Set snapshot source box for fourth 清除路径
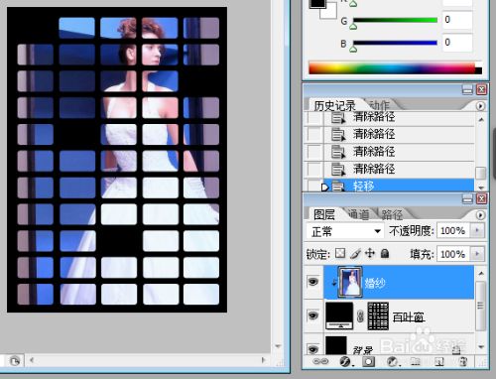The image size is (496, 379). click(x=314, y=170)
